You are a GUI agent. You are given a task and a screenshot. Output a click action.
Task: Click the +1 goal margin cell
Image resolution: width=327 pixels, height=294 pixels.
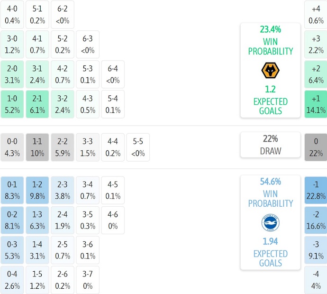(316, 104)
